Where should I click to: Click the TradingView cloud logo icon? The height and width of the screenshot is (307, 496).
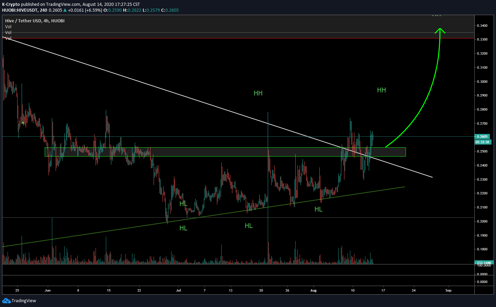click(6, 301)
